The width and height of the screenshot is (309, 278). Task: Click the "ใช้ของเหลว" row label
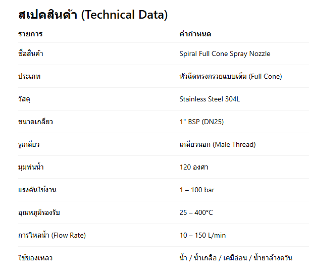point(35,258)
